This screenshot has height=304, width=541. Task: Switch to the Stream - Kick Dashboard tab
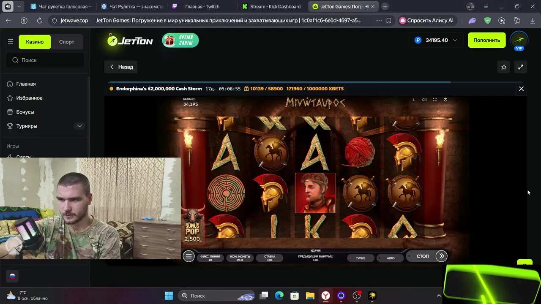tap(272, 7)
